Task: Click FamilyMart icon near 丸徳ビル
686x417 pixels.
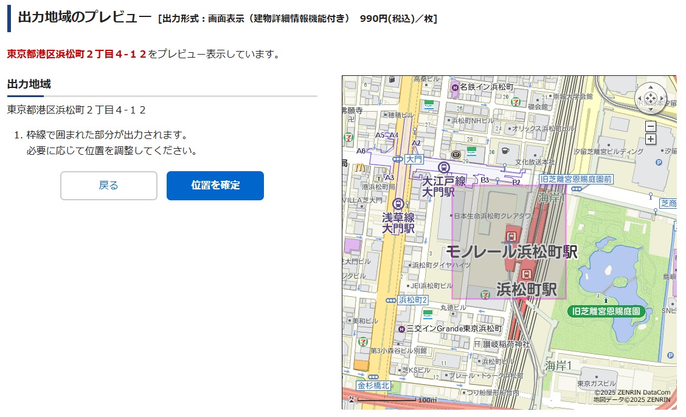Action: point(428,314)
